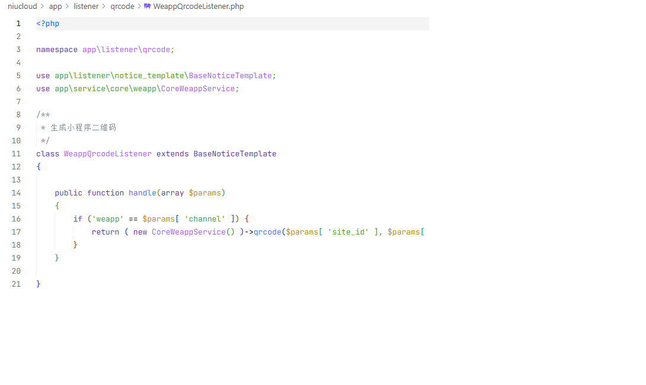Click BaseNoticeTemplate in the line 5 use statement
This screenshot has width=646, height=385.
tap(231, 75)
